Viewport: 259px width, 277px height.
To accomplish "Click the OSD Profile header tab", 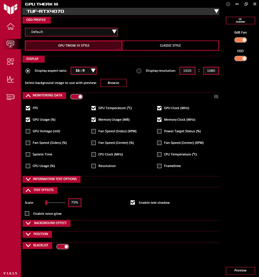I will (36, 20).
